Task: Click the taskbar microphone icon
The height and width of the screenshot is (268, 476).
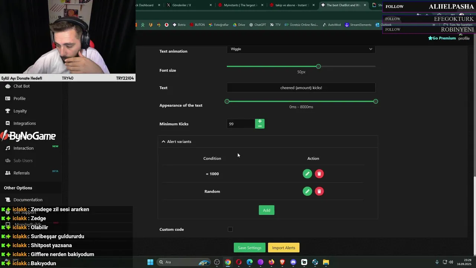Action: 437,262
